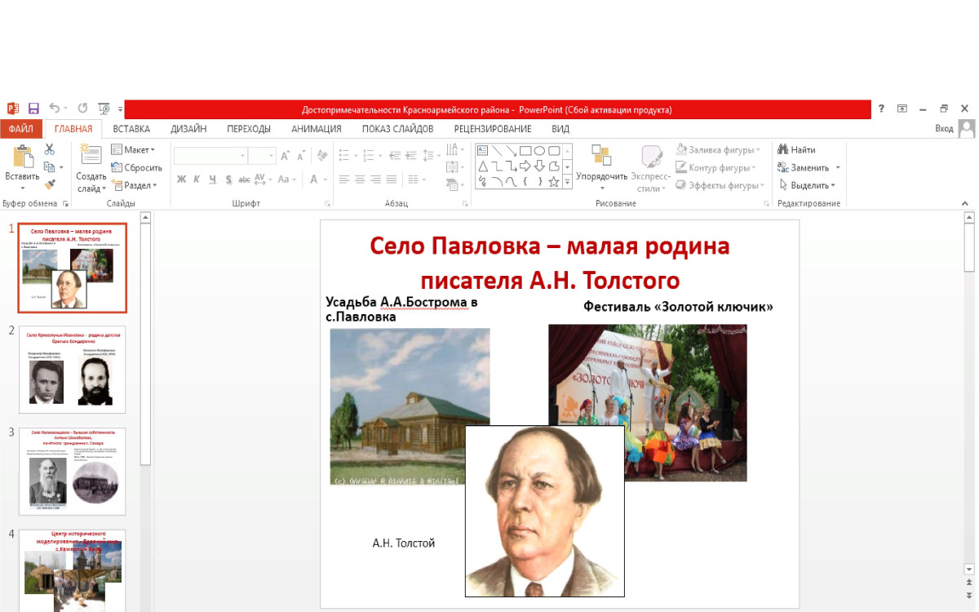Viewport: 979px width, 612px height.
Task: Open the Раздел section dropdown
Action: click(134, 185)
